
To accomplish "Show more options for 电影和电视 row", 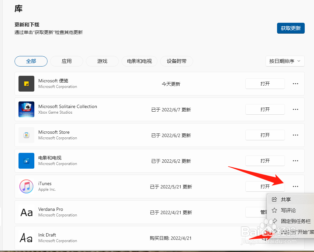I will [x=296, y=161].
